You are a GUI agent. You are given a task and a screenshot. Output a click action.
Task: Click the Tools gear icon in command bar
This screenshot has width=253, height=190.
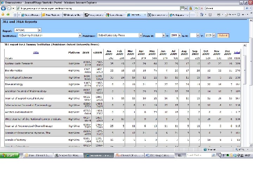coord(239,15)
